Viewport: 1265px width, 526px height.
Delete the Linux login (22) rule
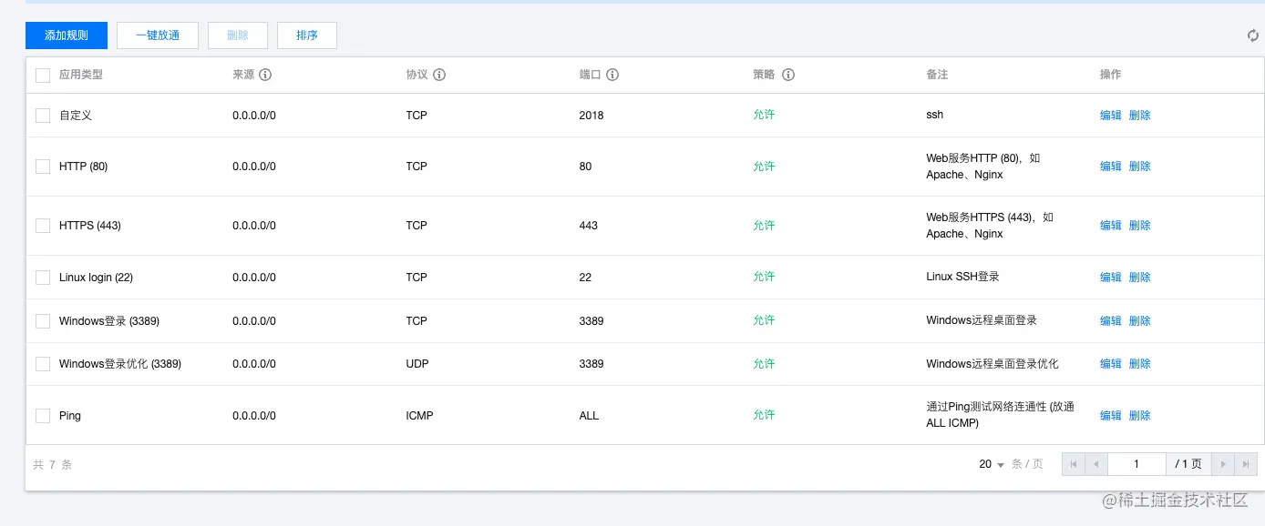[1140, 277]
